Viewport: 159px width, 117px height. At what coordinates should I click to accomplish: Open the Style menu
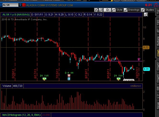click(119, 10)
